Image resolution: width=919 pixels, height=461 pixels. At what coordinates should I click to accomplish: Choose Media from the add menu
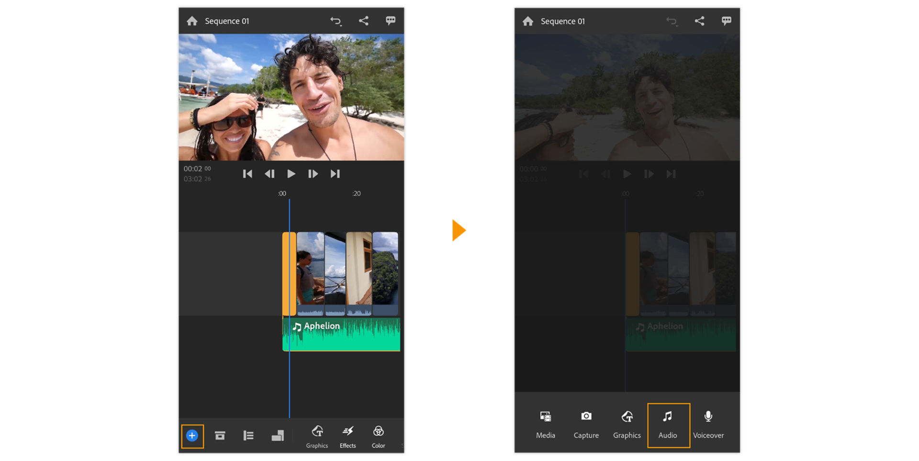(x=546, y=425)
